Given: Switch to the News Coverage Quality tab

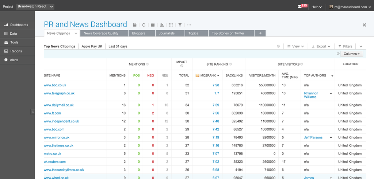Looking at the screenshot, I should tap(104, 33).
